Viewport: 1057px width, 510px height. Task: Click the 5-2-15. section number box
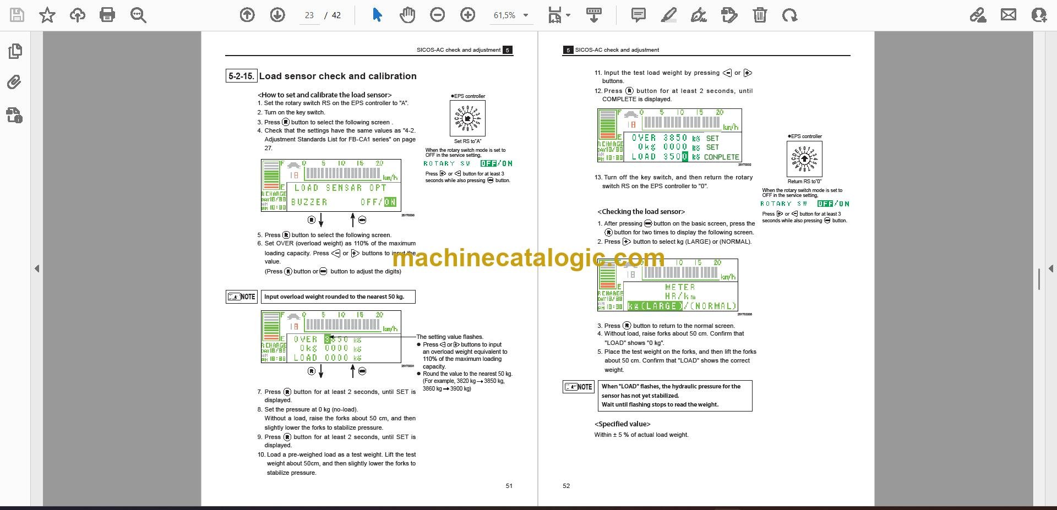tap(241, 76)
